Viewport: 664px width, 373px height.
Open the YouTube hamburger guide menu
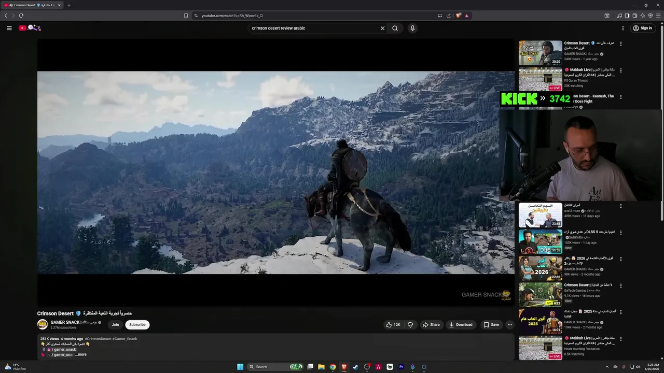tap(9, 28)
